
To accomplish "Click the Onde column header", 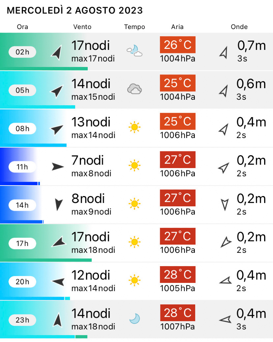I will point(239,27).
